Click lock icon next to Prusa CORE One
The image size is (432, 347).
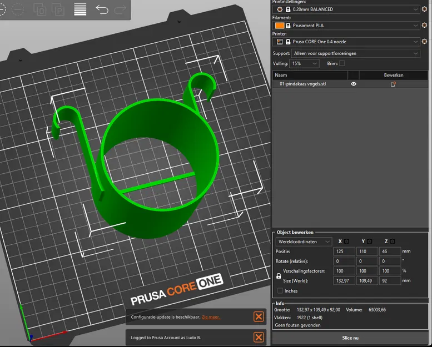[288, 42]
